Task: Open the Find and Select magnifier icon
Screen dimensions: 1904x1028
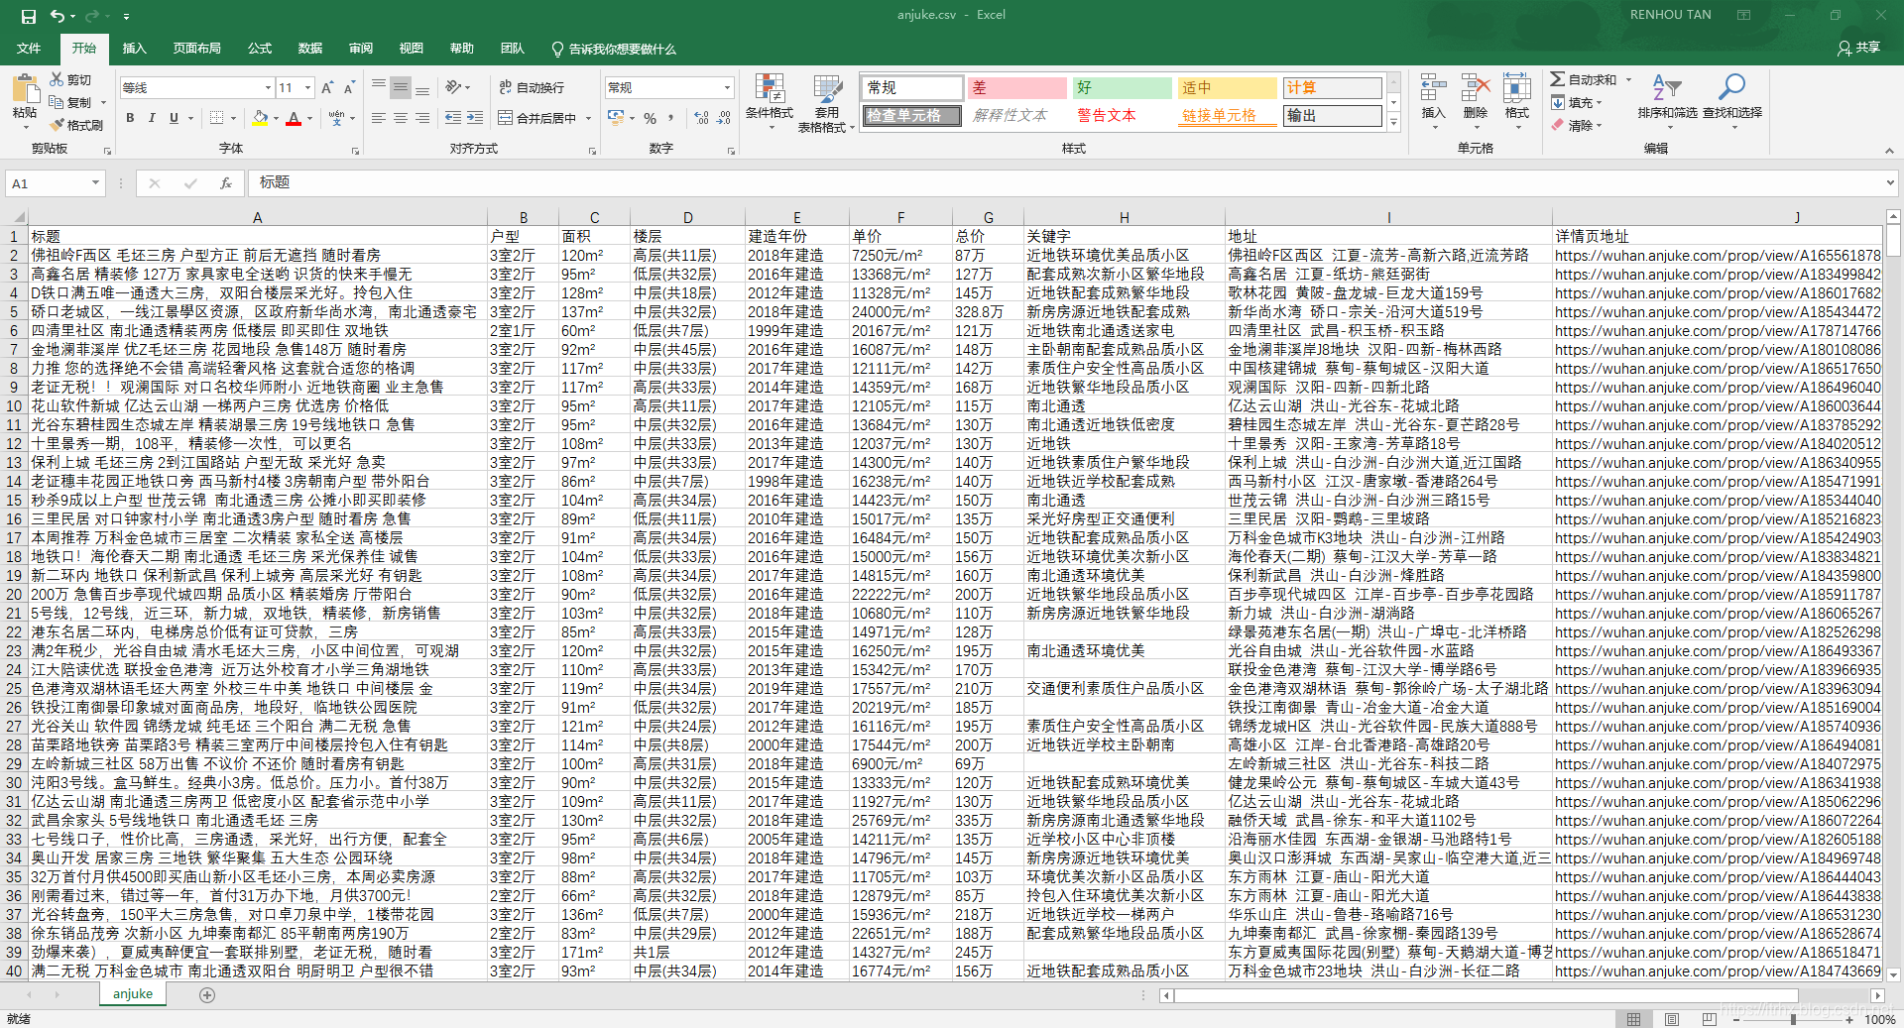Action: click(1731, 88)
